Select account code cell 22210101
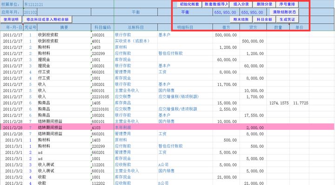The width and height of the screenshot is (335, 185). coord(102,109)
